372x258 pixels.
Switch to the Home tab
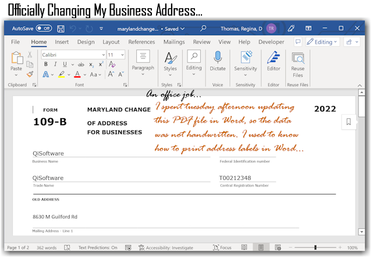pos(39,42)
